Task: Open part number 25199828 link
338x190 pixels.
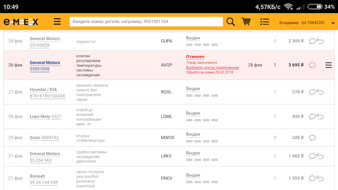Action: point(40,45)
